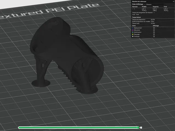The image size is (175, 131).
Task: Click the cyan Dérétraction color swatch
Action: [133, 32]
